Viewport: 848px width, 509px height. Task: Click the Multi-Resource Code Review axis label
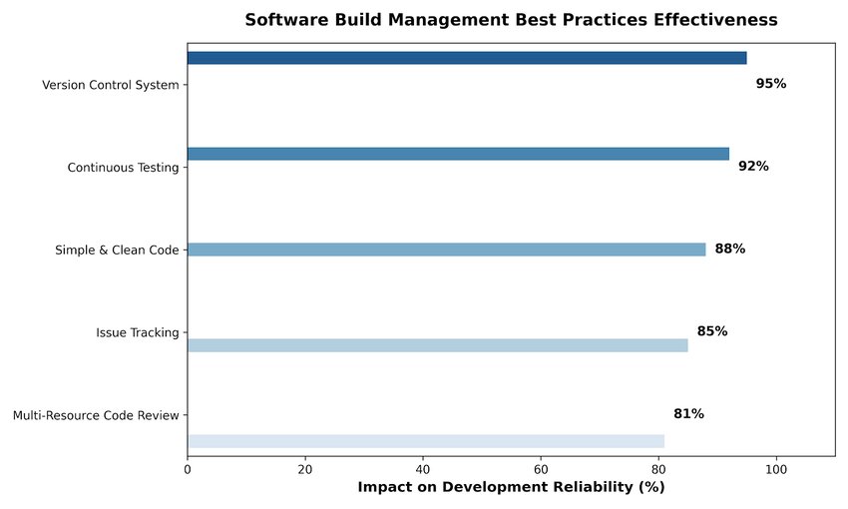click(x=96, y=415)
